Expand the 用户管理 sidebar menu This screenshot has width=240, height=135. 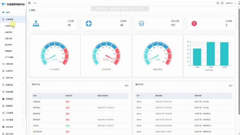point(13,120)
